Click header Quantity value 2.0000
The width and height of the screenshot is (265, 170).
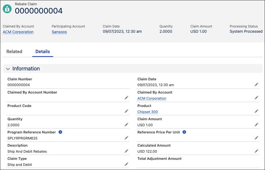(166, 31)
